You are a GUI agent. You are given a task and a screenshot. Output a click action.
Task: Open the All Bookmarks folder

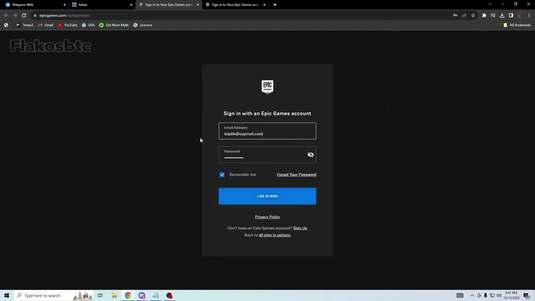[x=517, y=25]
